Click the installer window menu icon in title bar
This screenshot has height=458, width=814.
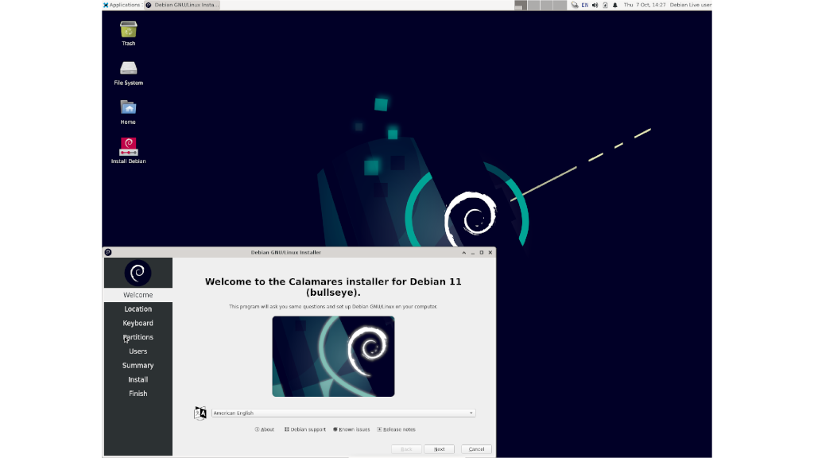(108, 252)
